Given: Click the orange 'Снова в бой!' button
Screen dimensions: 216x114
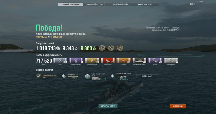Looking at the screenshot, I should pyautogui.click(x=178, y=106).
